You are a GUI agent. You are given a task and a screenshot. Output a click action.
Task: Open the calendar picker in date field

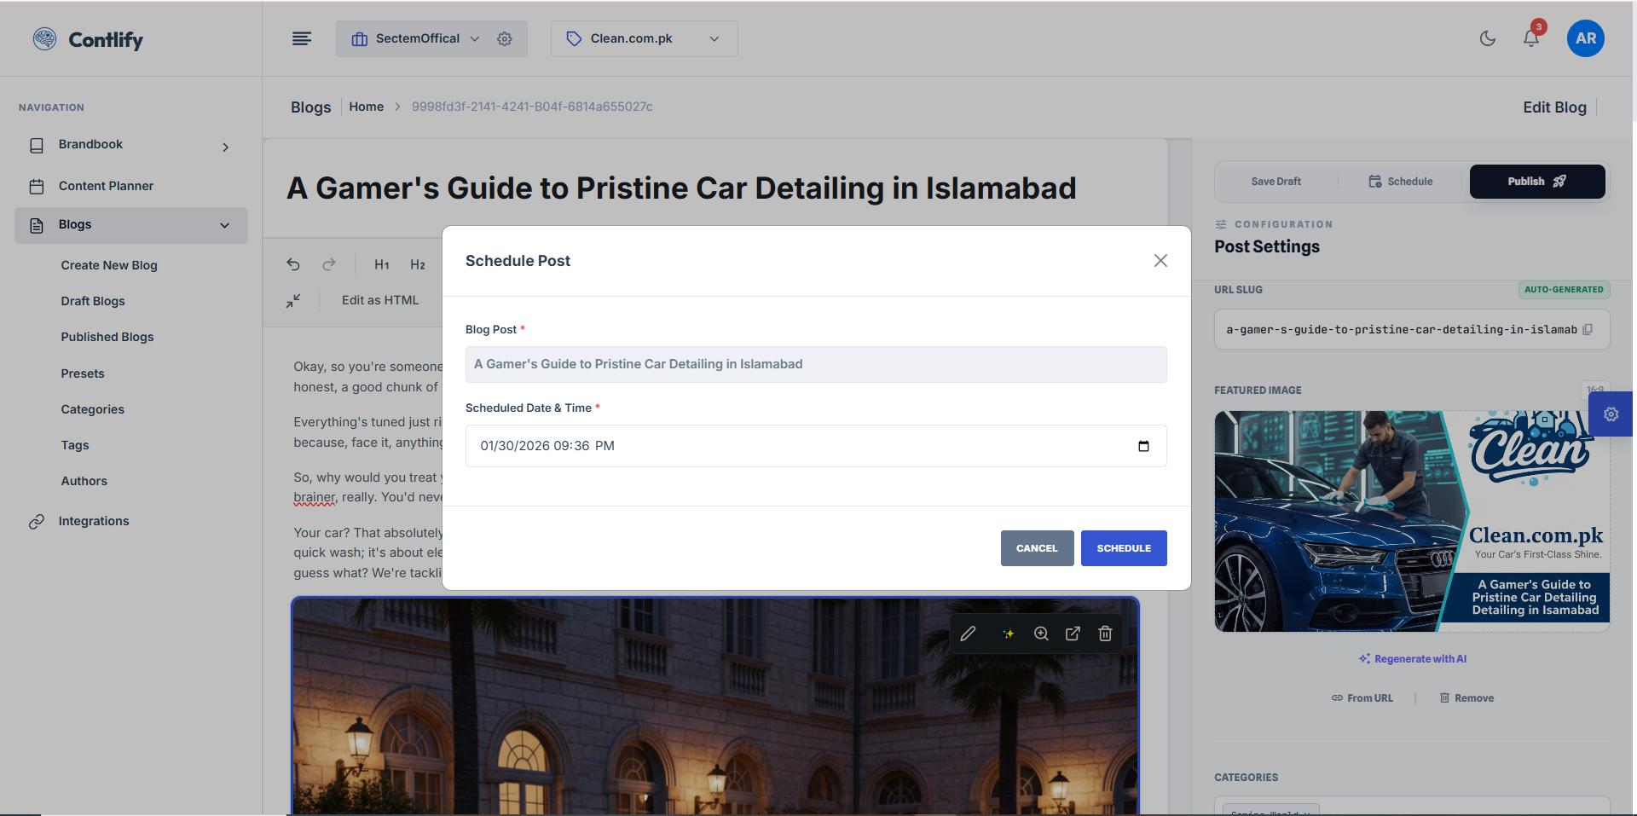click(1143, 446)
